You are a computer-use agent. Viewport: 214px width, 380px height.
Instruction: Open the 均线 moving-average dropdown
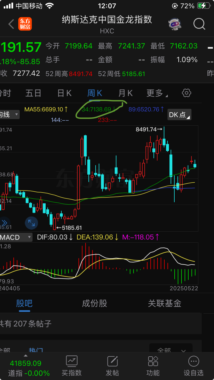point(9,115)
